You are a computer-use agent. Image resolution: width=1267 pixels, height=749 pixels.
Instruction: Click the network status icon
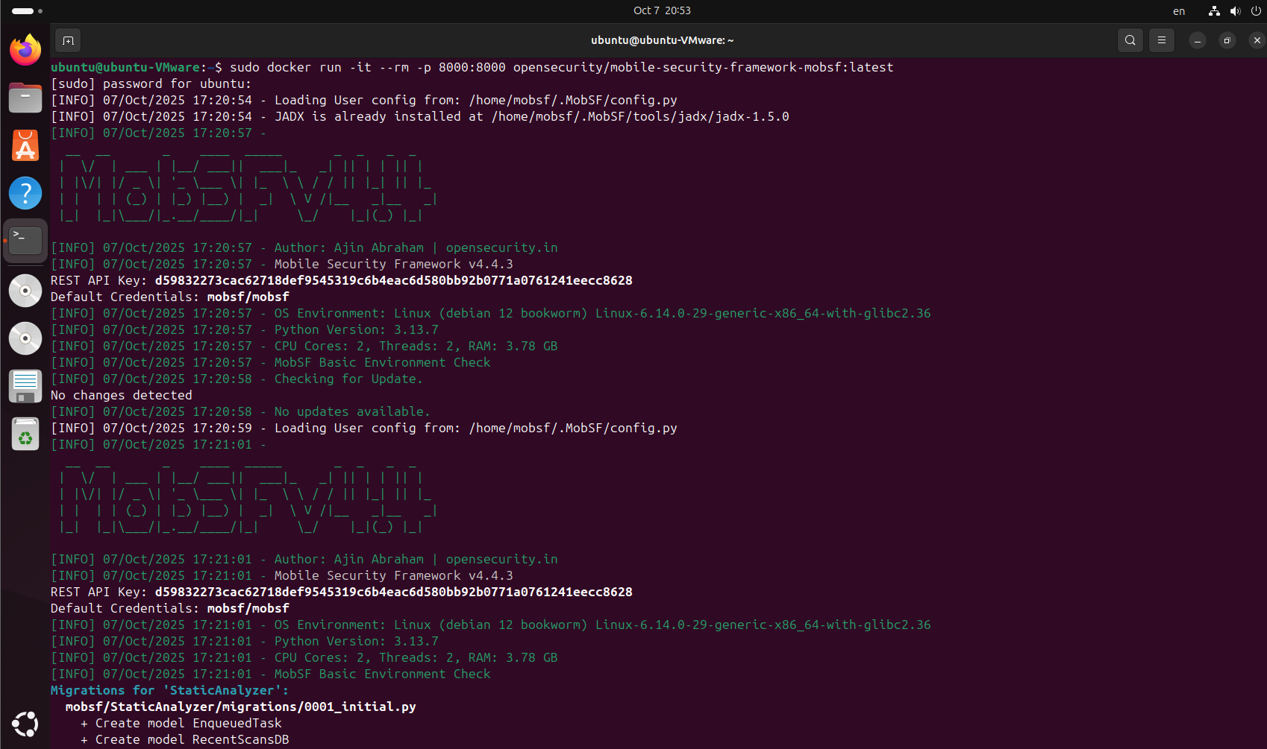(x=1214, y=11)
